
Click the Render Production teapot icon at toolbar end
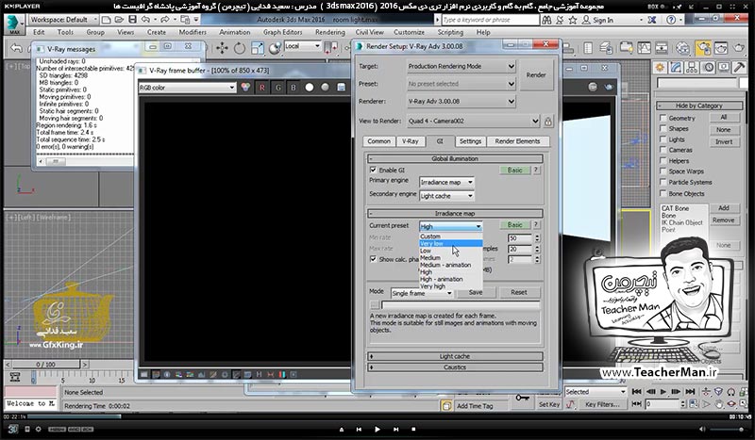(739, 48)
